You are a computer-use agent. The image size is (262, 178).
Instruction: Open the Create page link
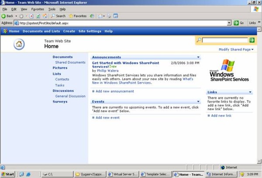pyautogui.click(x=69, y=31)
